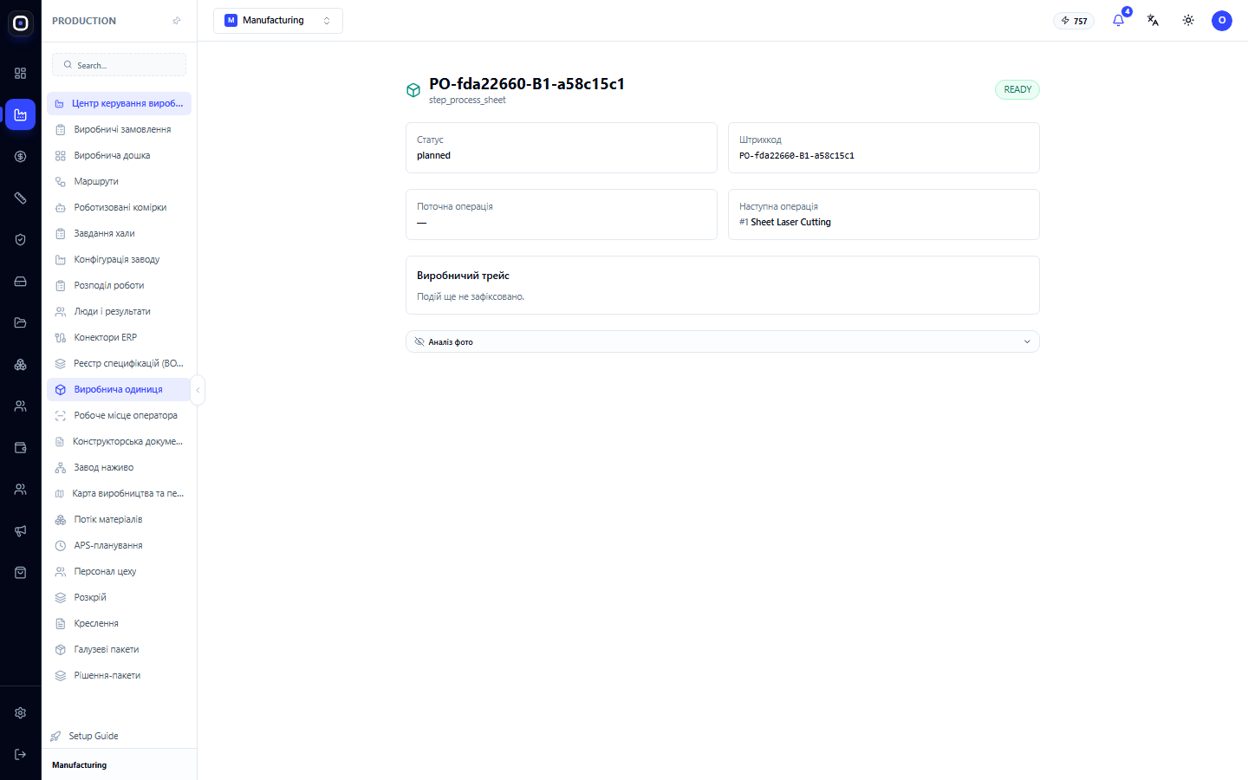
Task: Open notifications bell with badge 4
Action: point(1118,20)
